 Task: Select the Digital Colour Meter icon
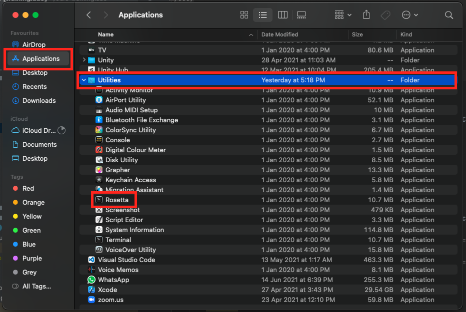point(99,150)
